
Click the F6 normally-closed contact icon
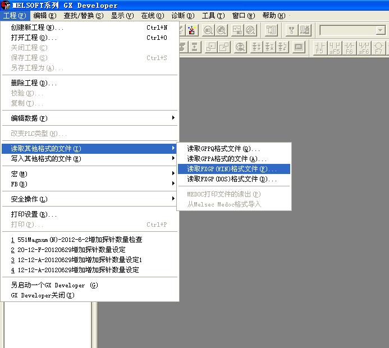(349, 47)
